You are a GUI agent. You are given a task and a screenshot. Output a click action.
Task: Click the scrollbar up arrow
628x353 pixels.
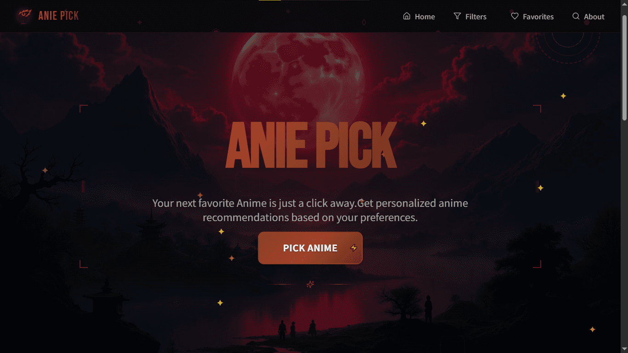click(x=624, y=5)
